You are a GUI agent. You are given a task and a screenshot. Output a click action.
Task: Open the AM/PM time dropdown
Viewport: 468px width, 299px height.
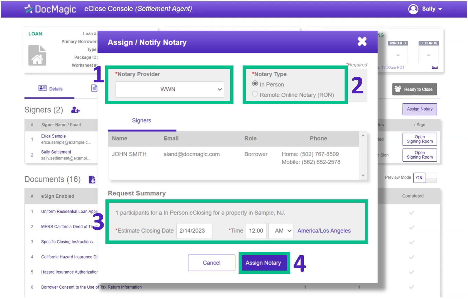click(281, 231)
